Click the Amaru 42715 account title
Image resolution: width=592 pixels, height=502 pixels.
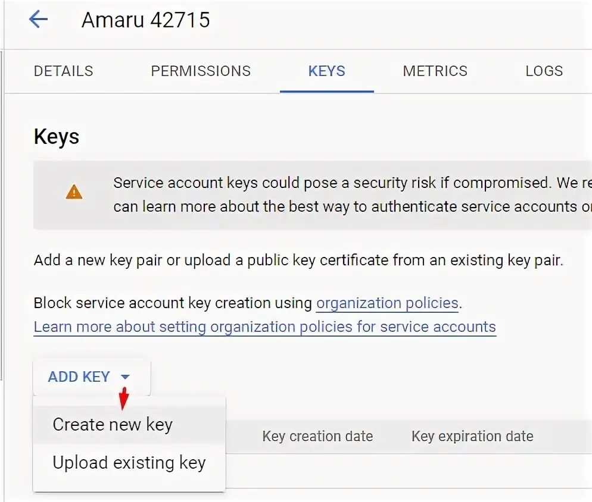pos(146,20)
